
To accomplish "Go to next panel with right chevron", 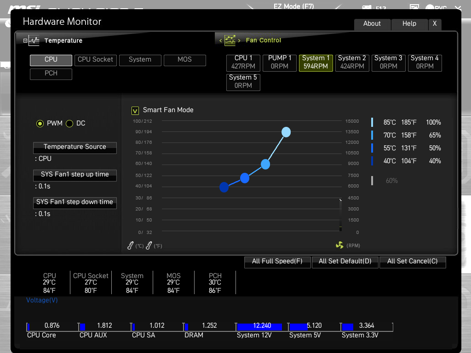I will point(239,40).
